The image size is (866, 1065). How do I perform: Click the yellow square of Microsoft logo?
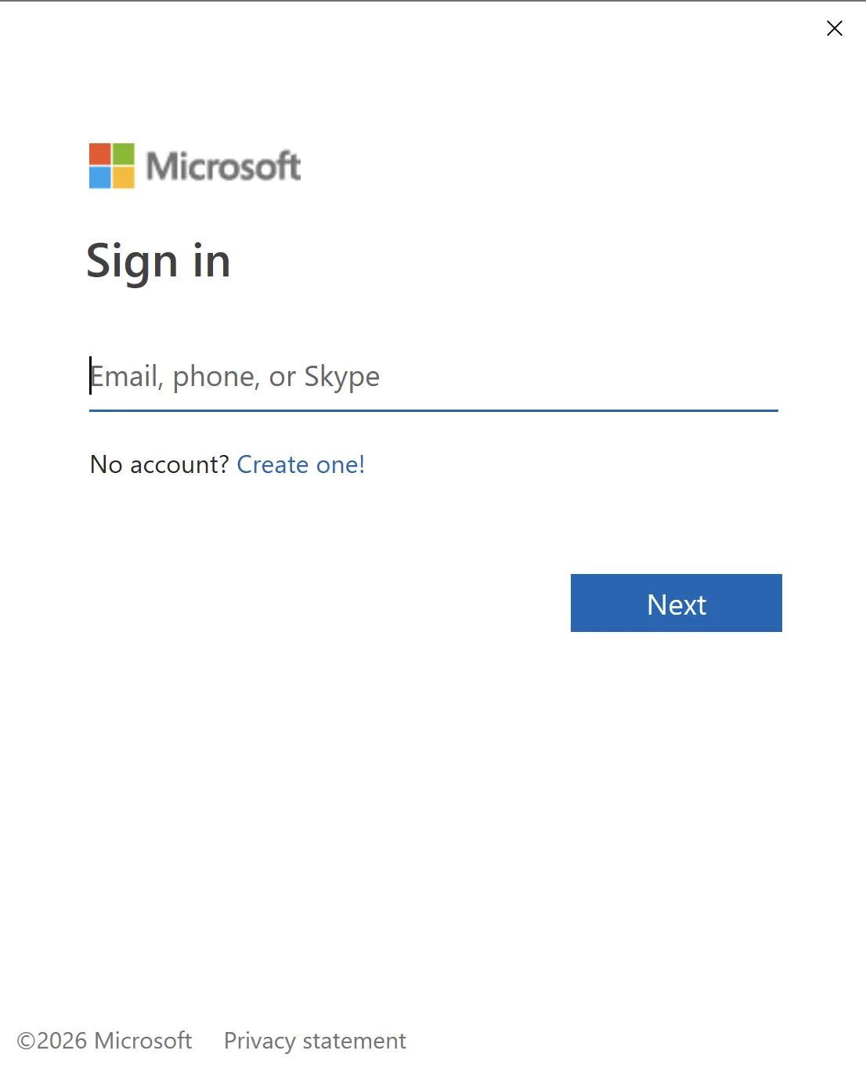(x=124, y=178)
